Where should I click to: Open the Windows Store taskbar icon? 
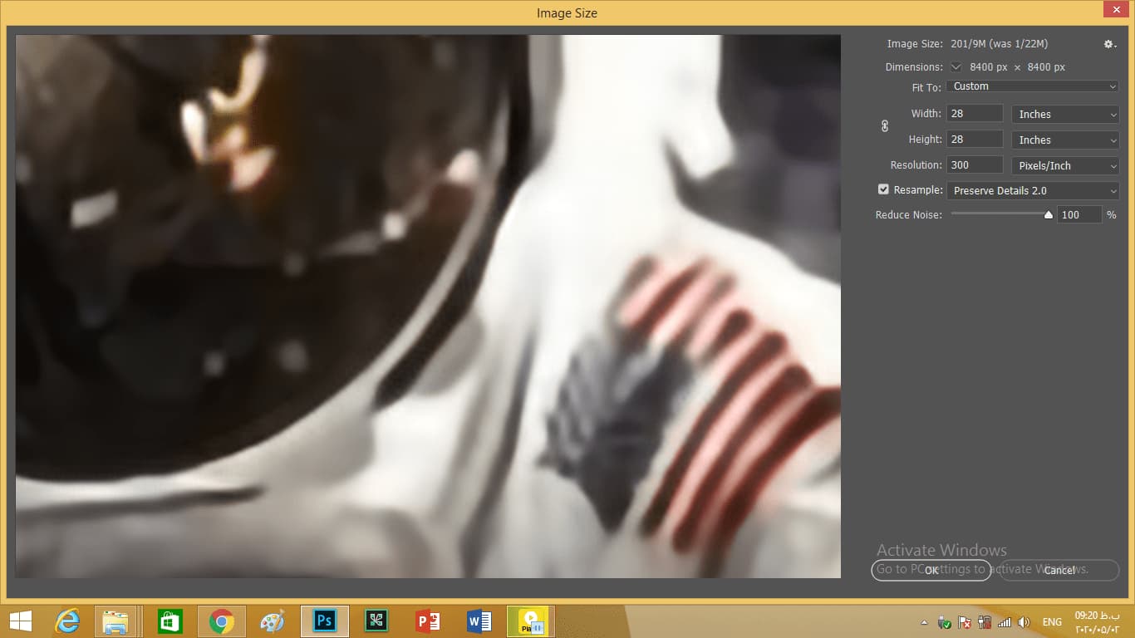click(x=170, y=621)
